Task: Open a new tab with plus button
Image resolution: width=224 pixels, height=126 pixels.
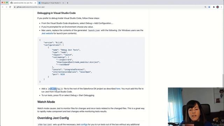Action: tap(68, 3)
